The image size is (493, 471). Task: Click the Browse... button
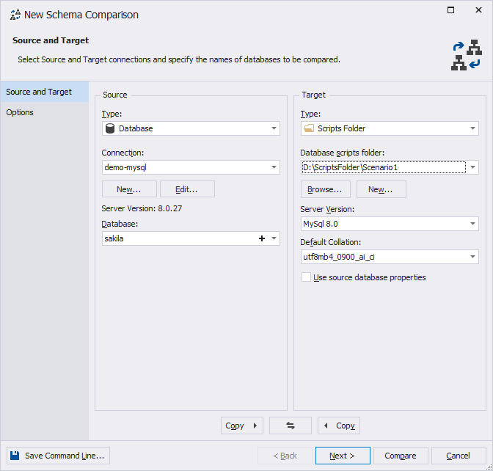coord(326,189)
